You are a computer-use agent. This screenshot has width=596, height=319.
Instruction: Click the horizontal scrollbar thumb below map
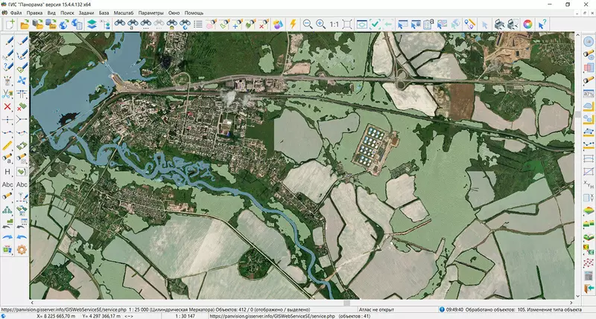click(346, 303)
